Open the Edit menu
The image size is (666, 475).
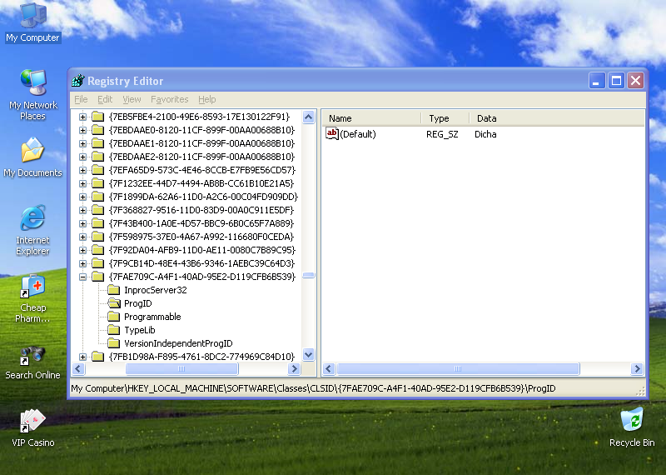pyautogui.click(x=105, y=99)
